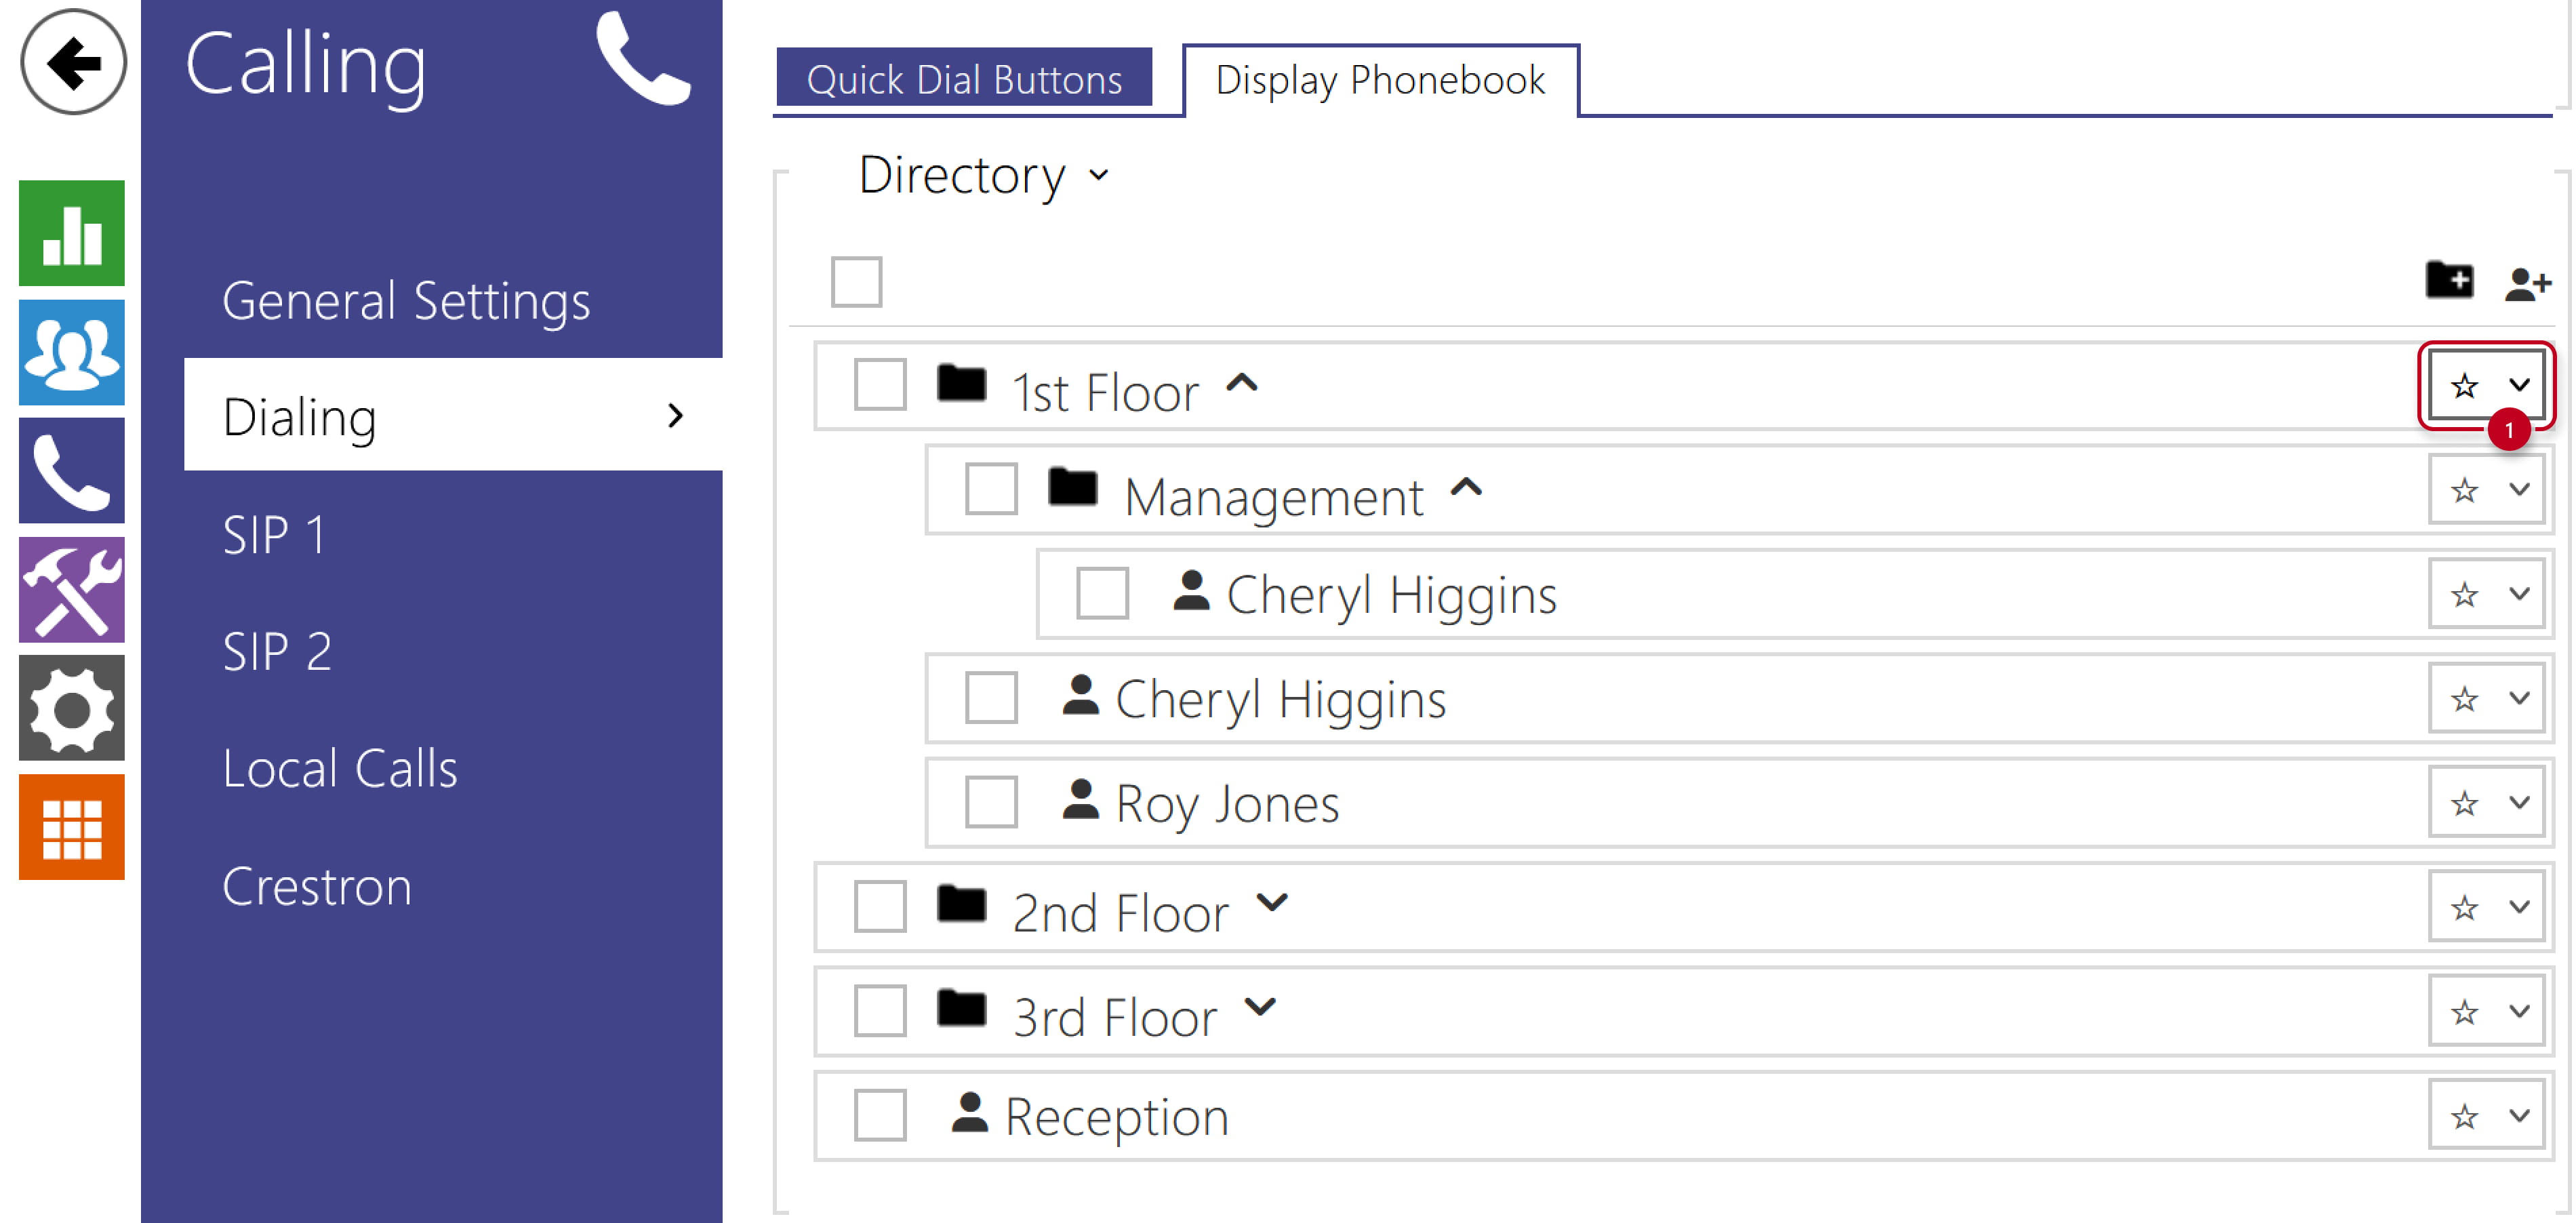Open the 1st Floor row dropdown arrow

point(2519,385)
